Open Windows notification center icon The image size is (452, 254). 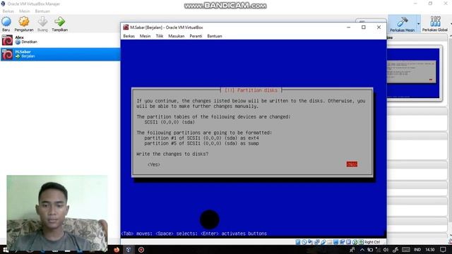pyautogui.click(x=443, y=250)
